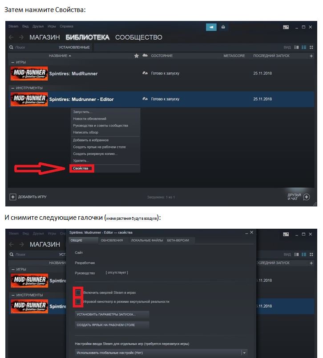Screen dimensions: 323x358
Task: Click the library search field in top window
Action: [32, 47]
